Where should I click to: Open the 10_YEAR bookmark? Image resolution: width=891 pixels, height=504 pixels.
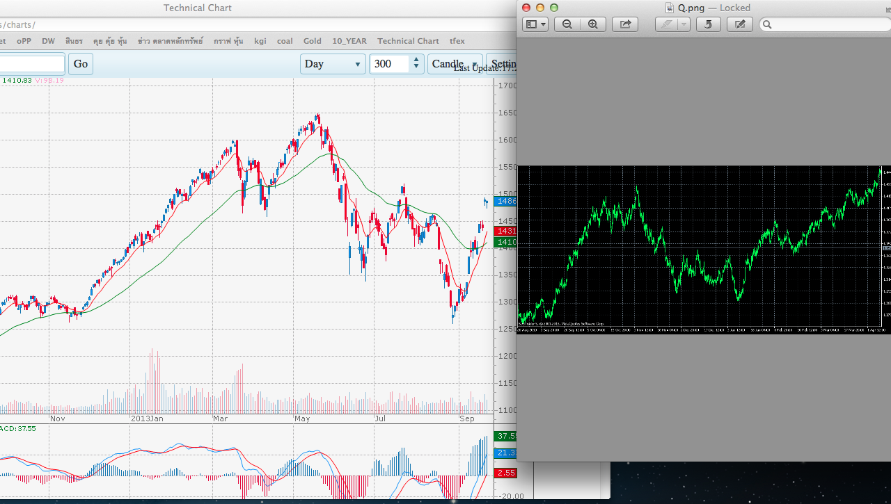click(350, 41)
